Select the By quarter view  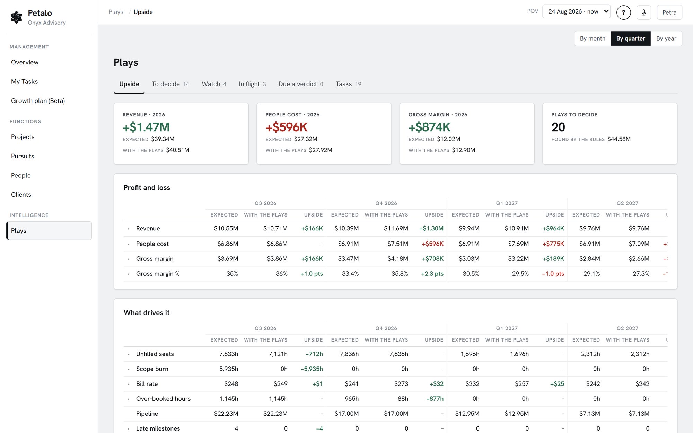tap(631, 38)
